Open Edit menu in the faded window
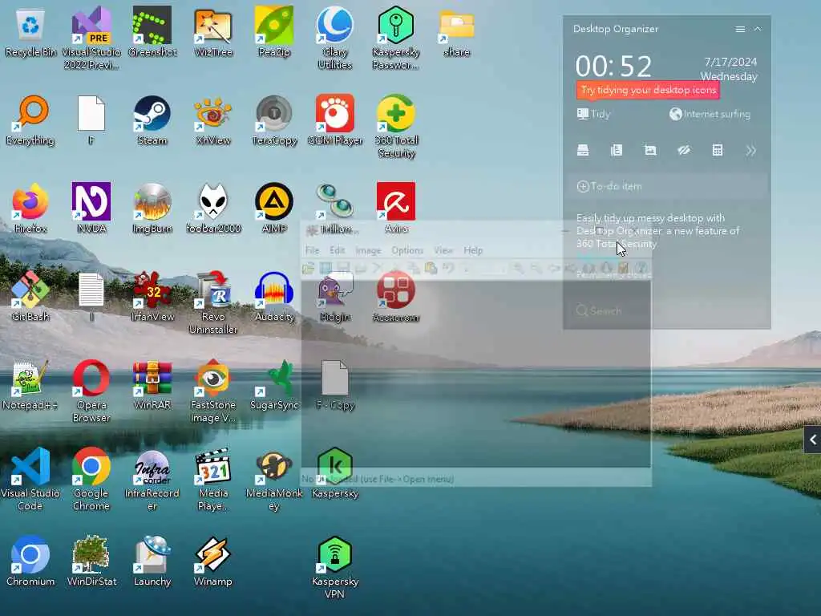The width and height of the screenshot is (821, 616). [338, 250]
